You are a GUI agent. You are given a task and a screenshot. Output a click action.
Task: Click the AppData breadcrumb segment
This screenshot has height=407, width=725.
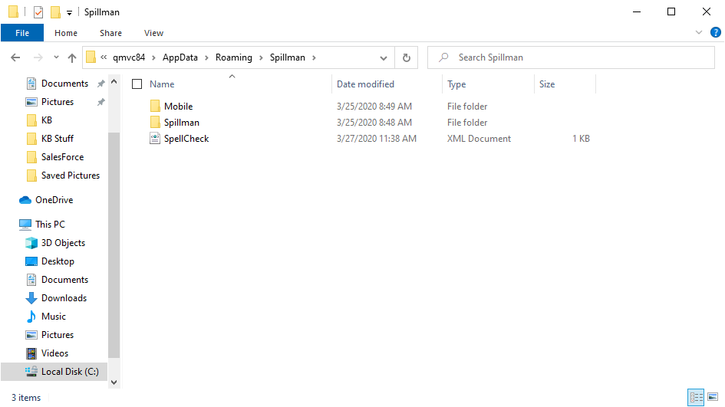pyautogui.click(x=180, y=57)
